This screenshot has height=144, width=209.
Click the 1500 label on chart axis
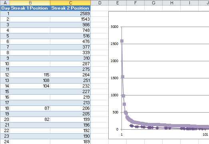[115, 78]
